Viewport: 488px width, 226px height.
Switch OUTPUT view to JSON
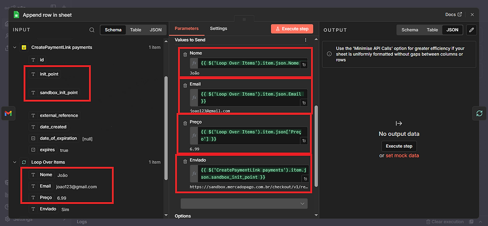[x=452, y=30]
